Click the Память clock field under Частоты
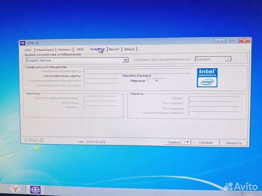 (x=100, y=107)
